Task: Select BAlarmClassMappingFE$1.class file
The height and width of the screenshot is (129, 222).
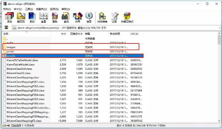Action: 73,82
